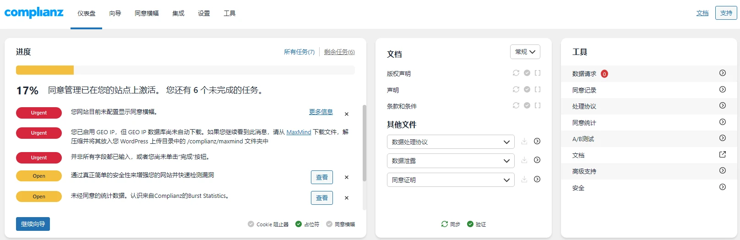Open 数据请求 tool via its arrow icon
The image size is (740, 240).
coord(723,73)
